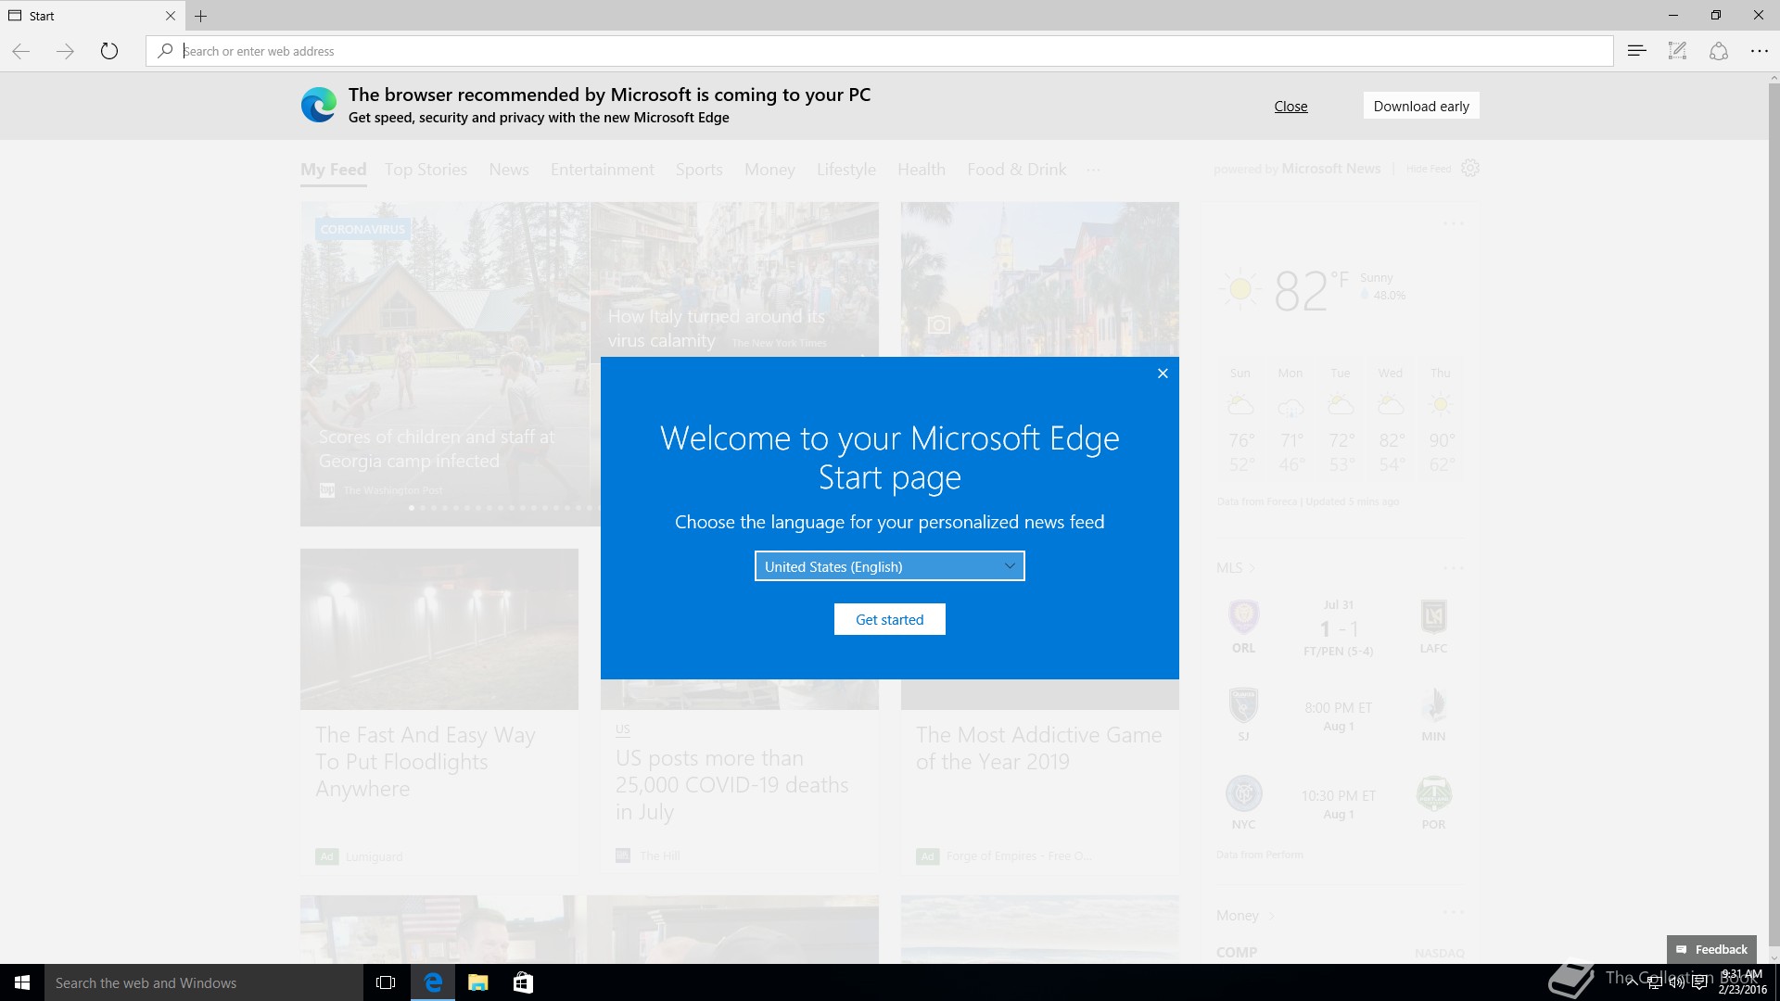Expand the United States (English) language dropdown
This screenshot has height=1001, width=1780.
click(890, 566)
